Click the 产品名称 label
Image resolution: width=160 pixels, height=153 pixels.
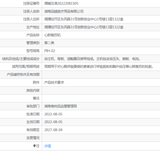33,35
